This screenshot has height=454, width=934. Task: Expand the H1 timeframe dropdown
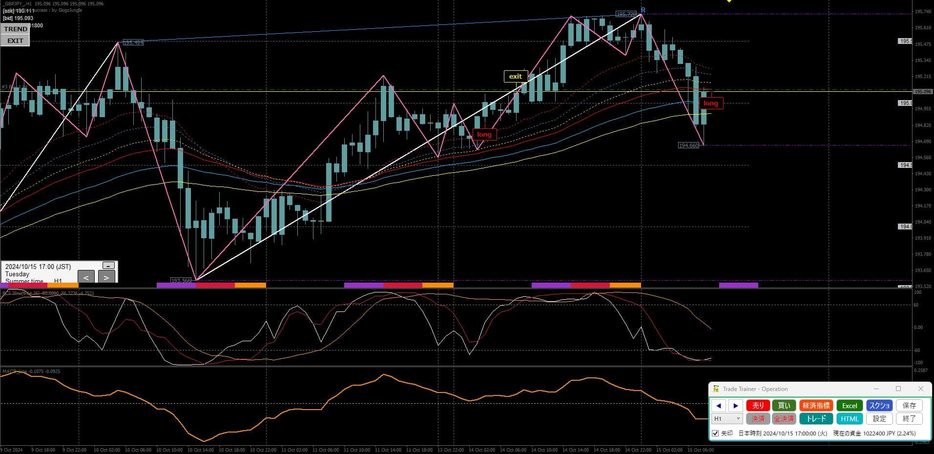(727, 419)
